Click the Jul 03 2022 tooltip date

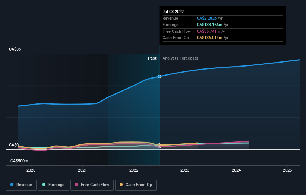tap(173, 12)
